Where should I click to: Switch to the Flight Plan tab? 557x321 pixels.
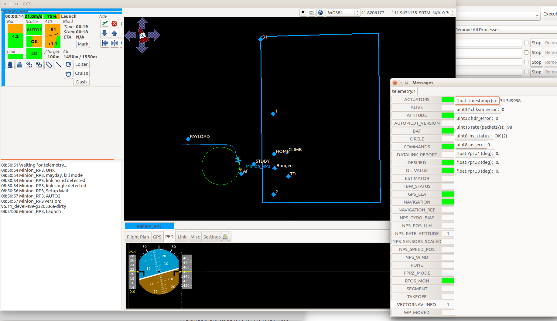click(138, 237)
